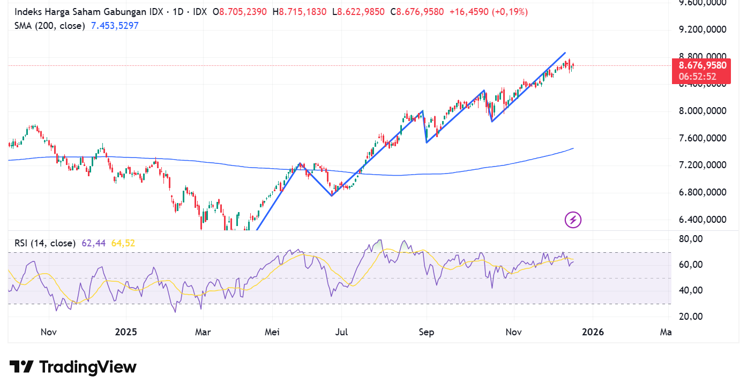Image resolution: width=747 pixels, height=391 pixels.
Task: Click the Sep label on the time axis
Action: tap(426, 332)
